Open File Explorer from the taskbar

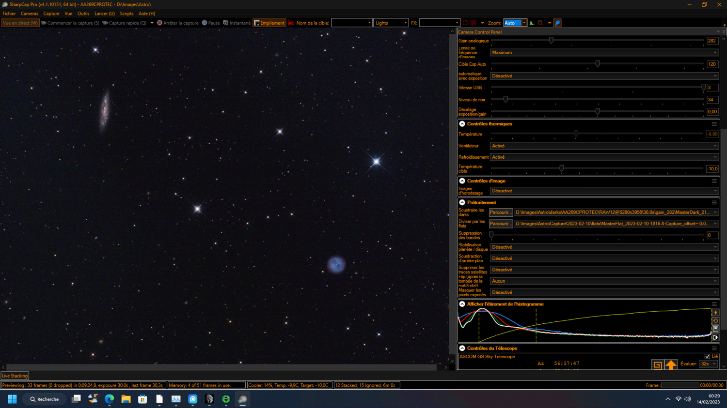126,399
